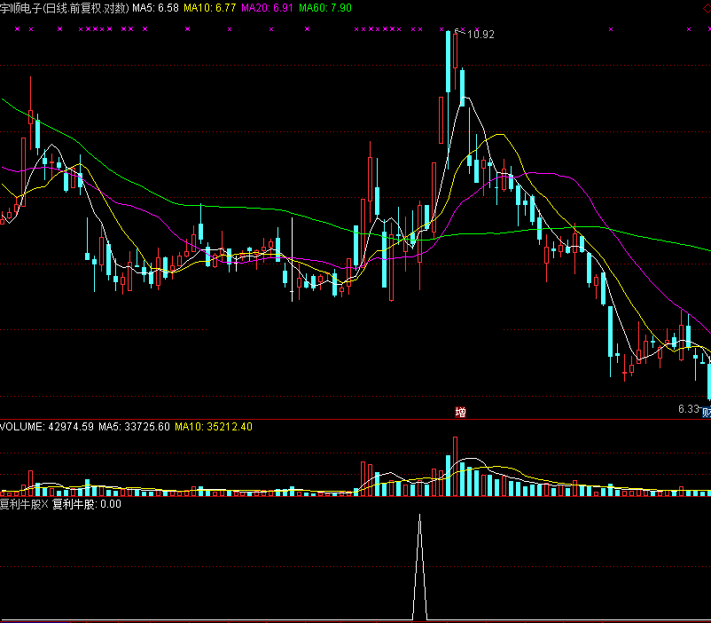Close the 复利牛股 indicator with its X
Viewport: 711px width, 623px height.
[45, 504]
